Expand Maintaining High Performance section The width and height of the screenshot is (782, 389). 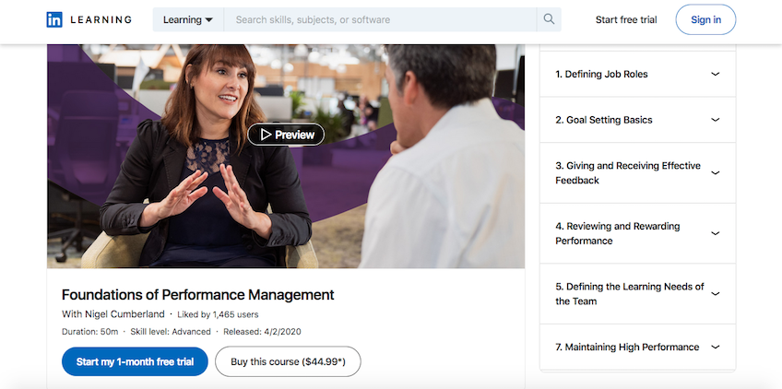(637, 348)
